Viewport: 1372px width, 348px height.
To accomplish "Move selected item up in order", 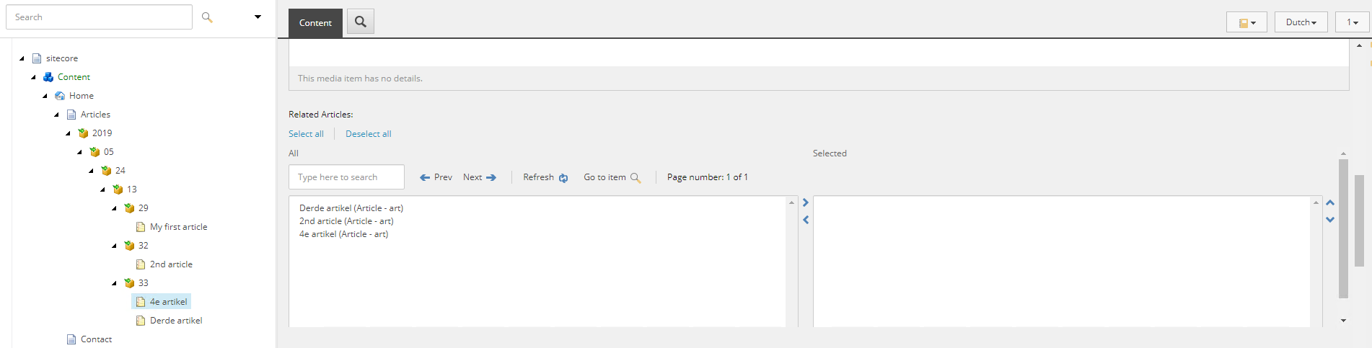I will pos(1330,203).
